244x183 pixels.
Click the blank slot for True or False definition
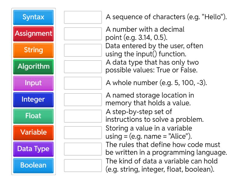click(x=83, y=67)
